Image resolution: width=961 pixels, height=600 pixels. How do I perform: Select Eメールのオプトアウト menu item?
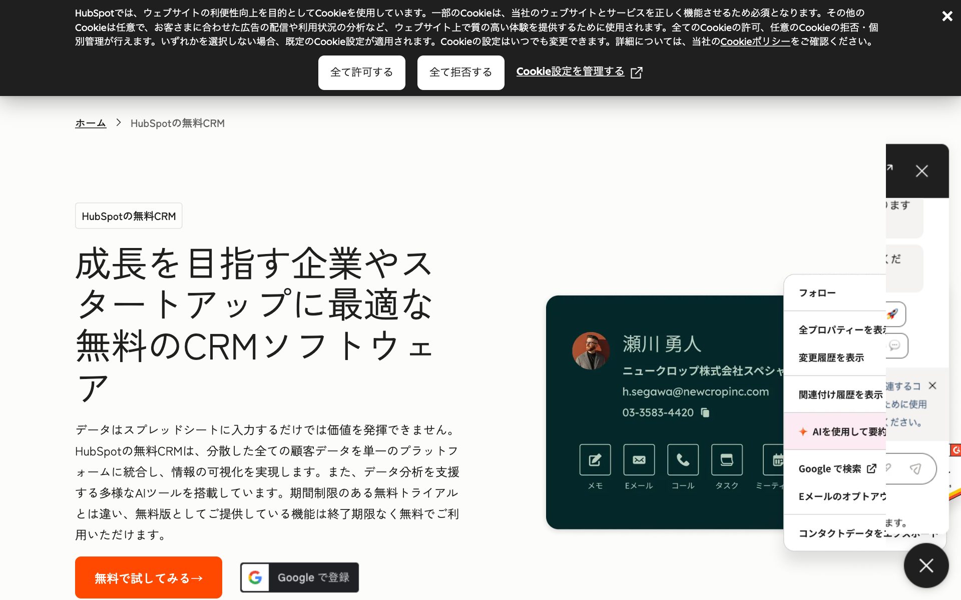(835, 496)
